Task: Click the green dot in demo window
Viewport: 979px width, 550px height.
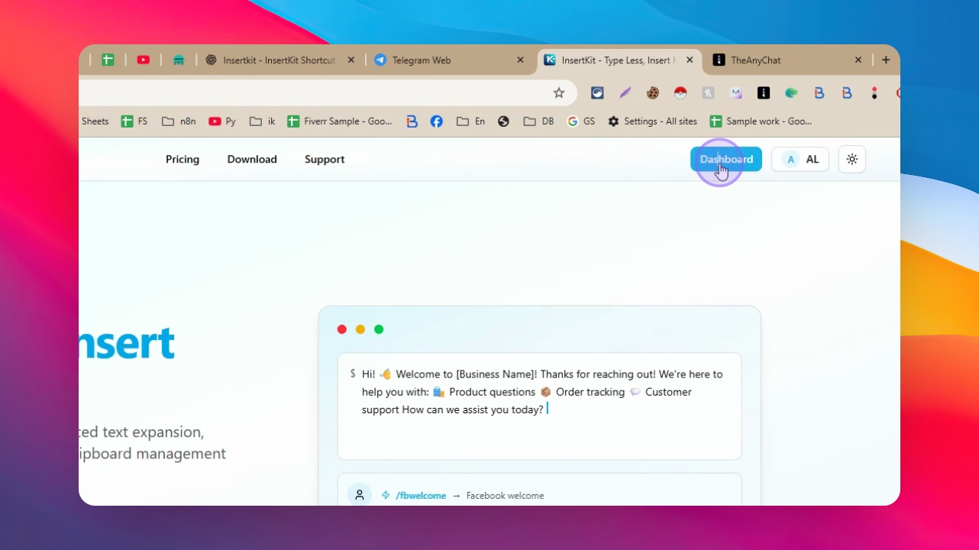Action: point(379,329)
